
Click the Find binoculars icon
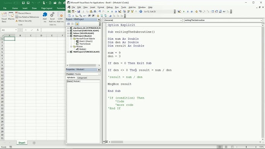95,12
